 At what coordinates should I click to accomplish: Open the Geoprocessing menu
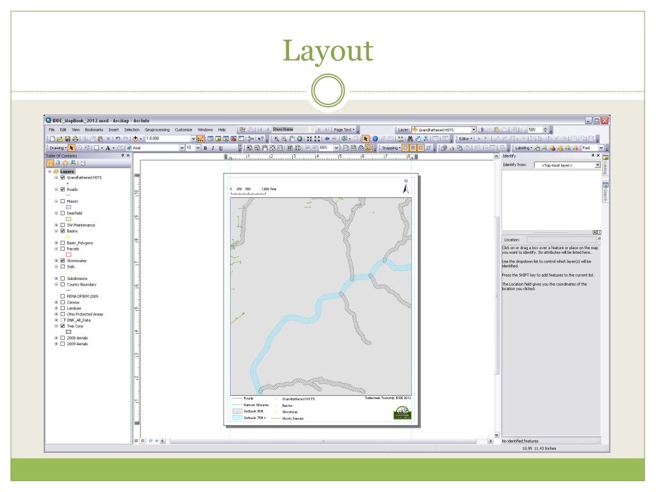[x=158, y=129]
